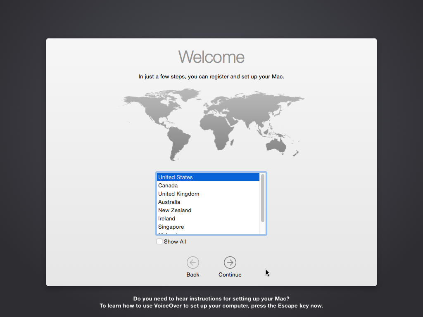
Task: Click the Back left-arrow circle icon
Action: point(192,263)
